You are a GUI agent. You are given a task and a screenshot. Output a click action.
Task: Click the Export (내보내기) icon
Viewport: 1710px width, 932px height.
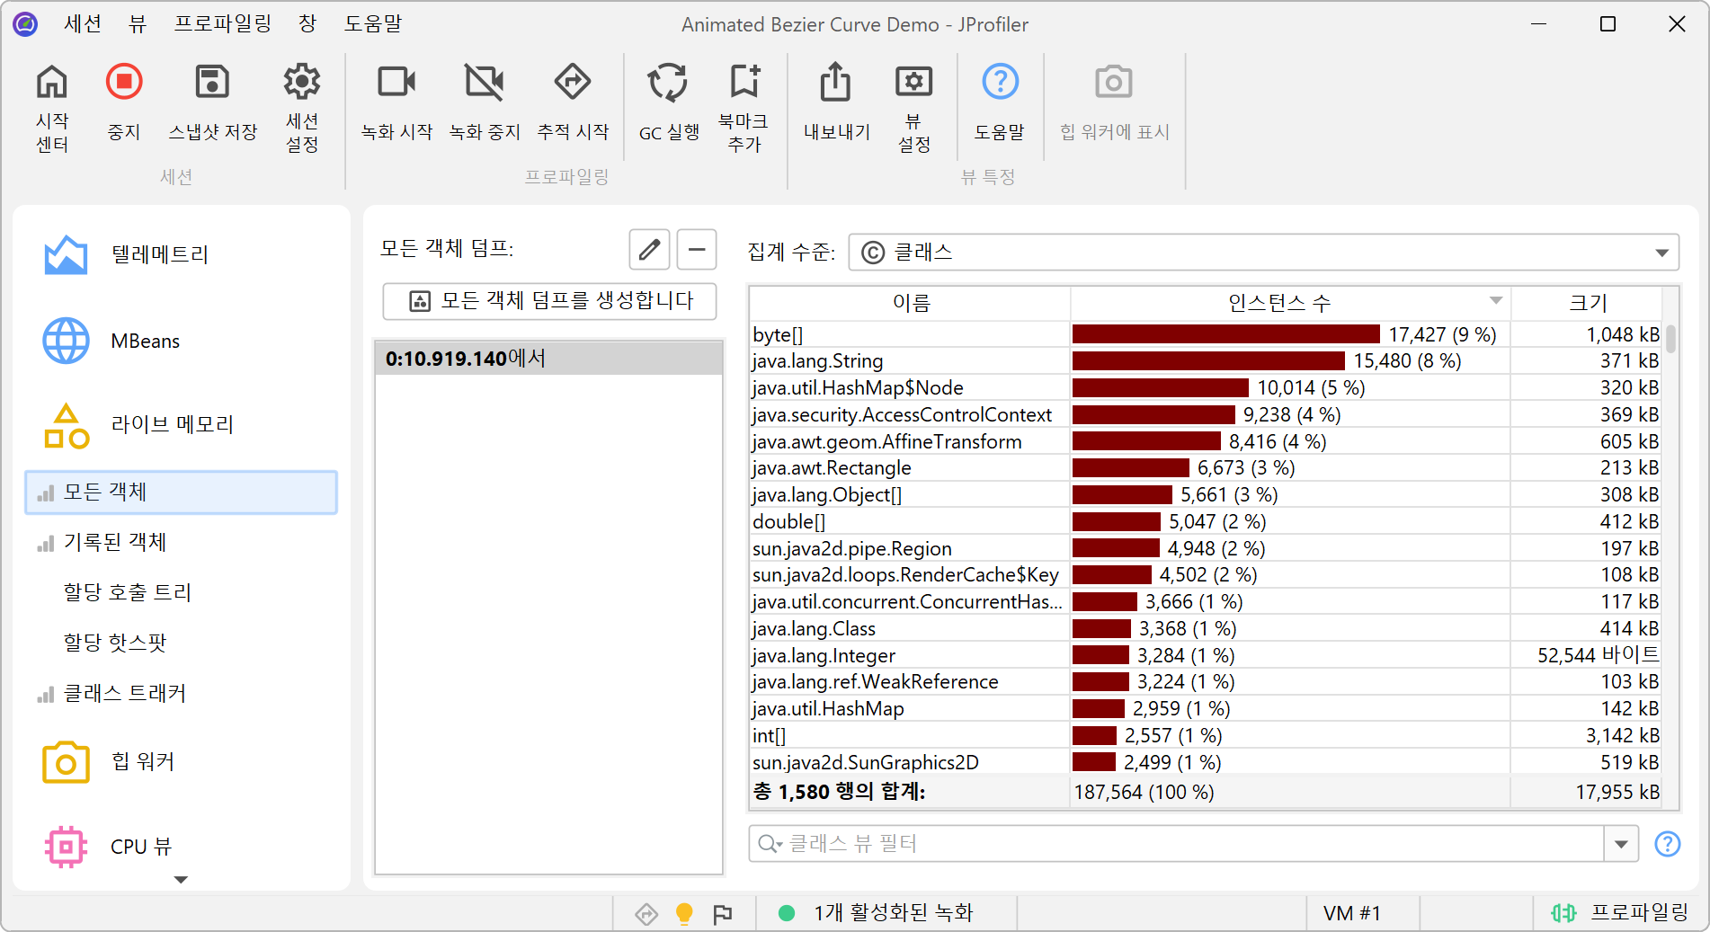(x=835, y=83)
